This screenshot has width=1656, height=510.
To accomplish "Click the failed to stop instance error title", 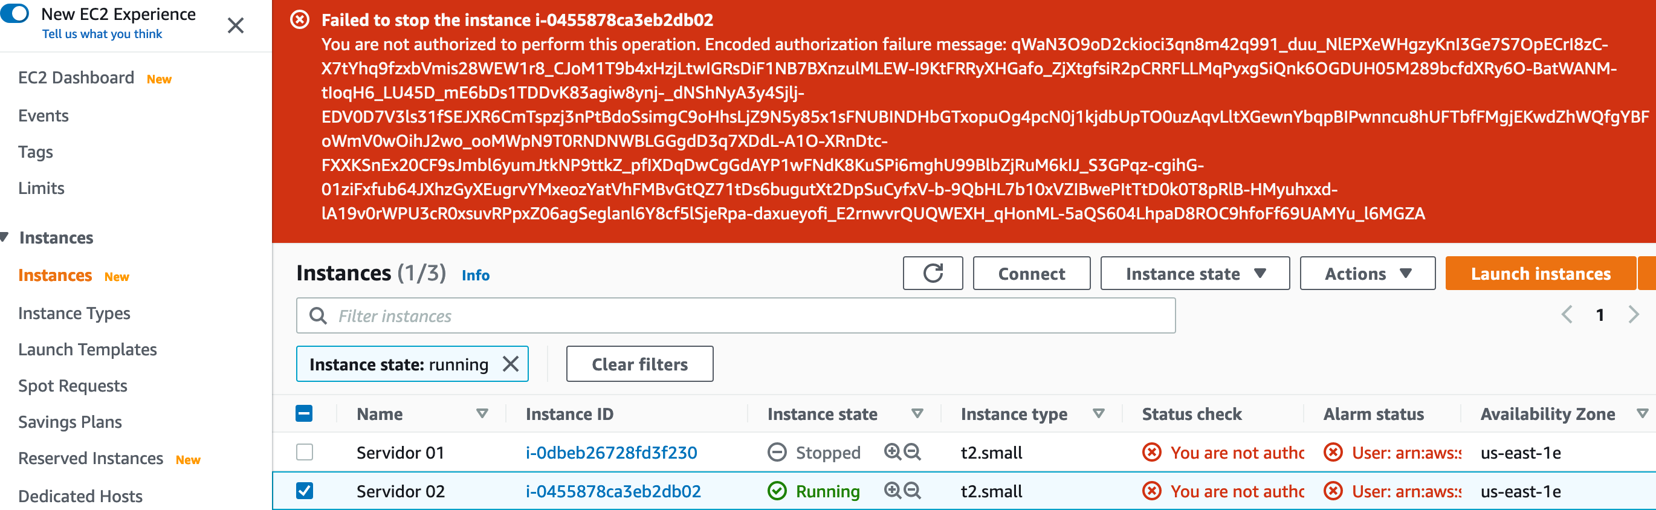I will (517, 20).
